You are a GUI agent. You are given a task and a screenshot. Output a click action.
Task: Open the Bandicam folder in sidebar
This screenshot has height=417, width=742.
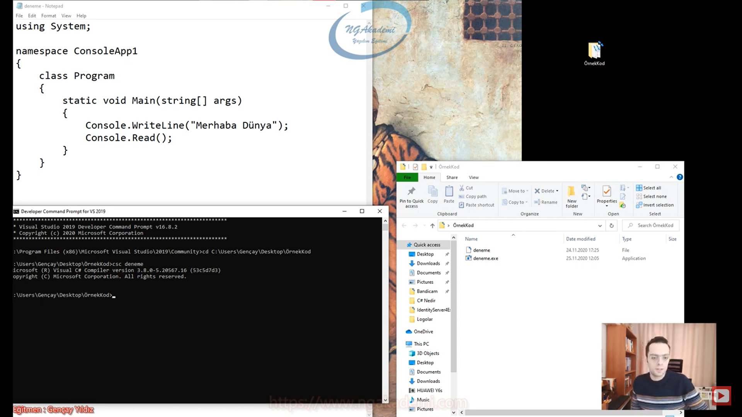pos(427,291)
